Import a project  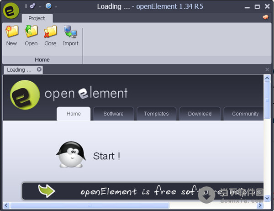pyautogui.click(x=71, y=36)
